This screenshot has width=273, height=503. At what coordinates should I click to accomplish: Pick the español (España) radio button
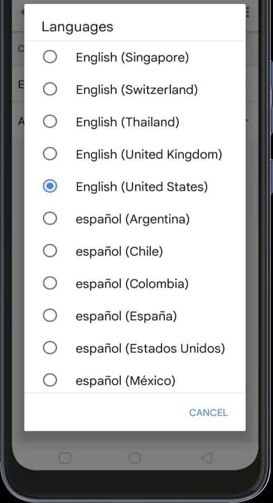click(50, 315)
